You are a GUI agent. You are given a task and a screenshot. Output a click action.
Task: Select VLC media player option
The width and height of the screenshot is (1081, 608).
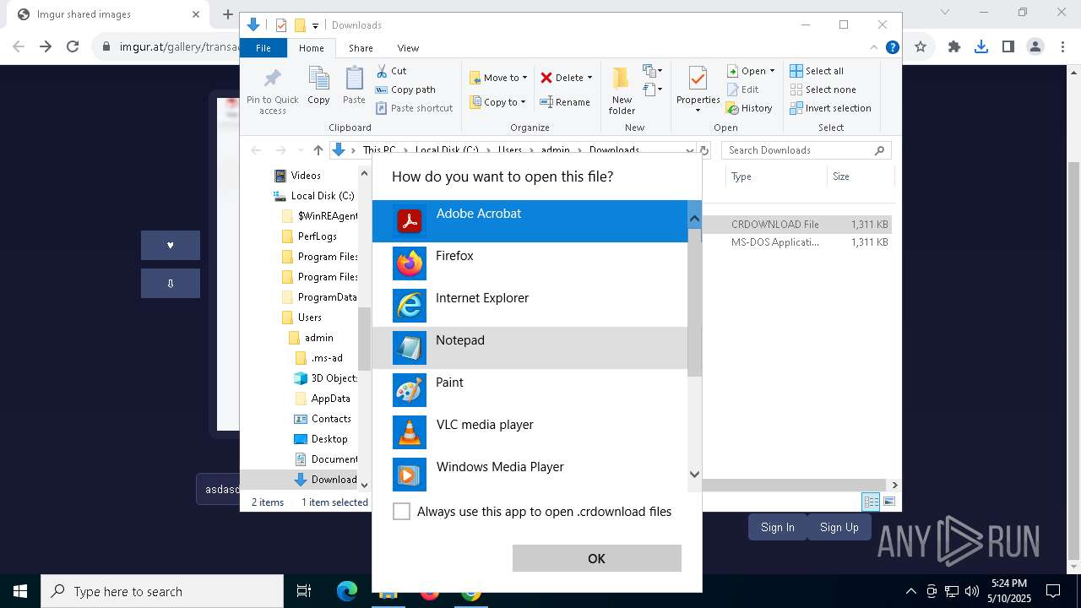[x=530, y=432]
